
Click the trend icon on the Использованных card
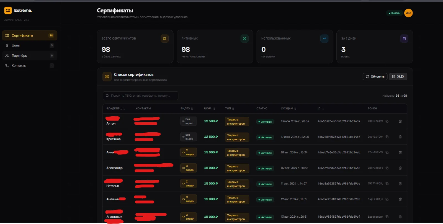click(x=324, y=38)
